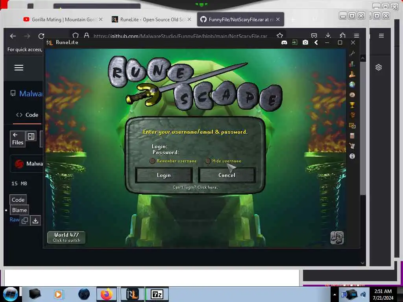
Task: Click the Login button in RuneScape dialog
Action: click(164, 175)
